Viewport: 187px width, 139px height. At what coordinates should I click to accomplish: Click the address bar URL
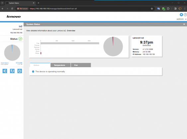pos(53,9)
